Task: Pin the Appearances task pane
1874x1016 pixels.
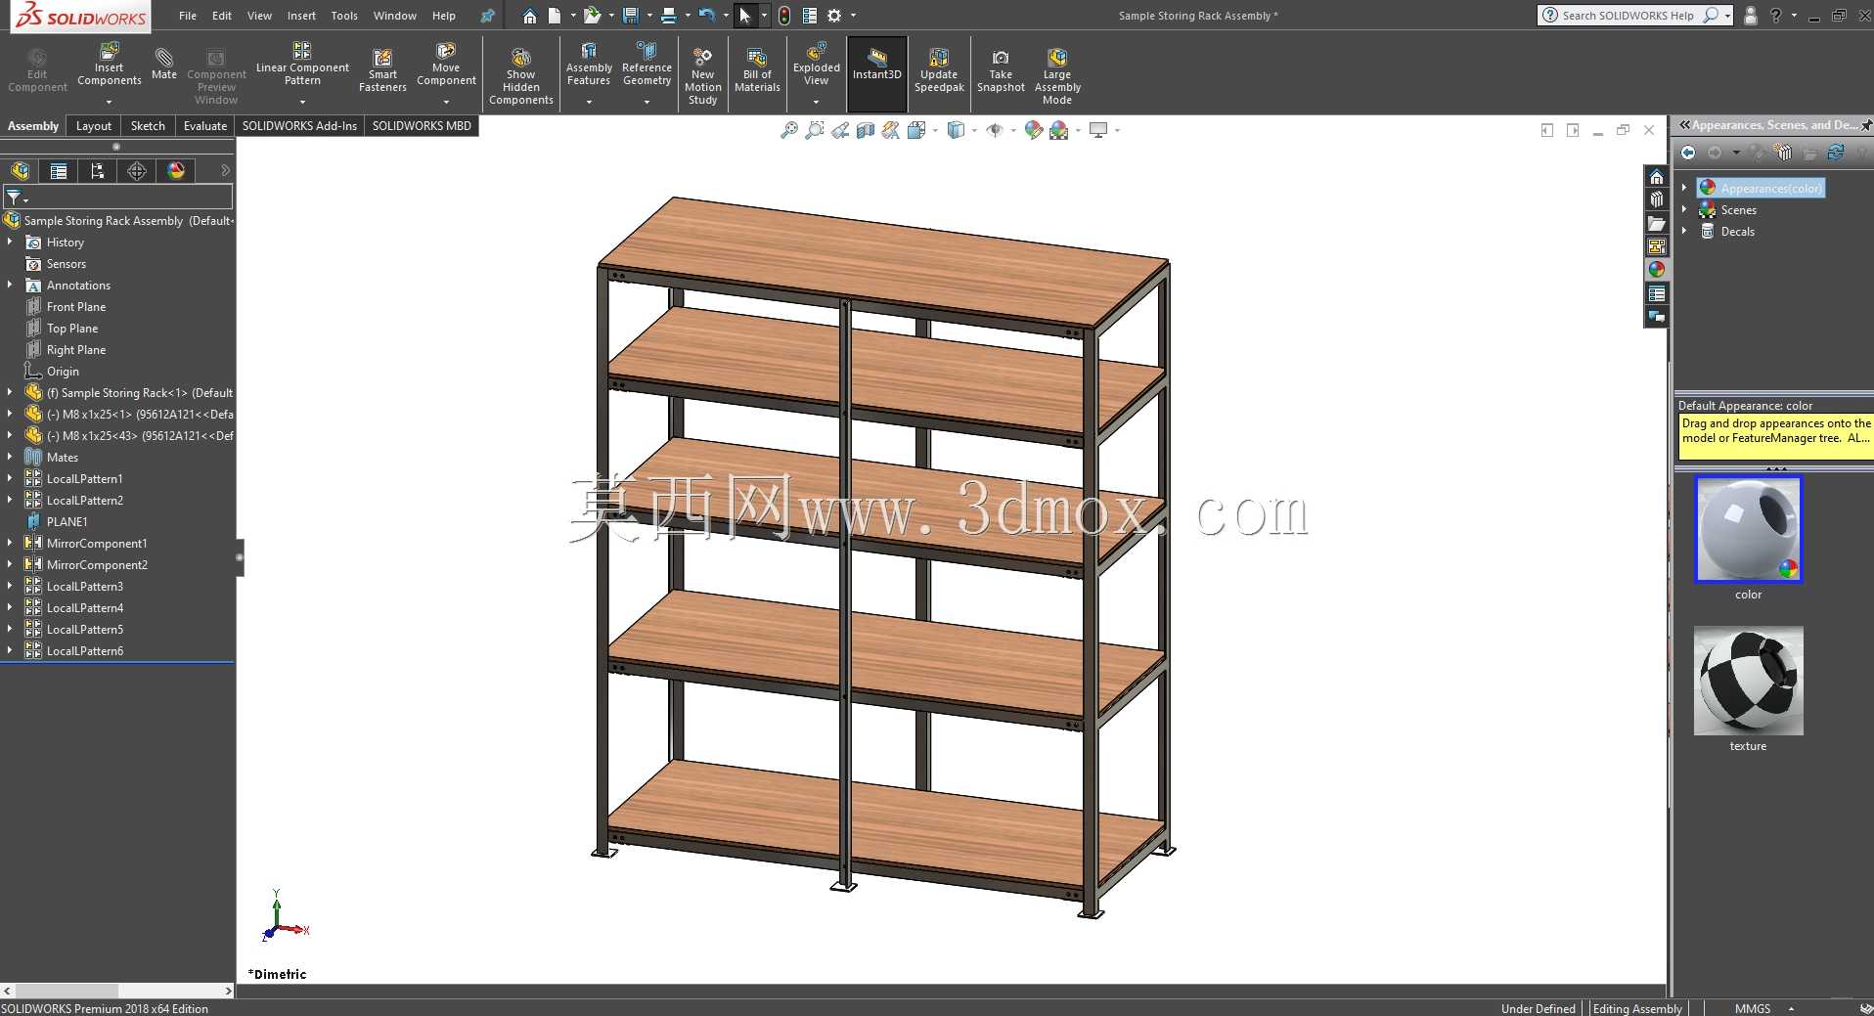Action: (x=1866, y=125)
